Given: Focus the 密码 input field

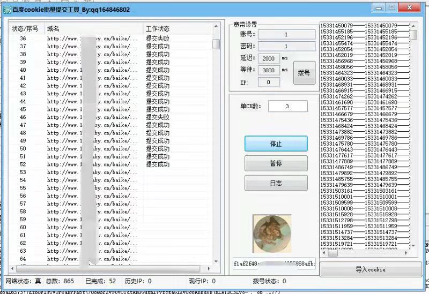Looking at the screenshot, I should (x=286, y=46).
